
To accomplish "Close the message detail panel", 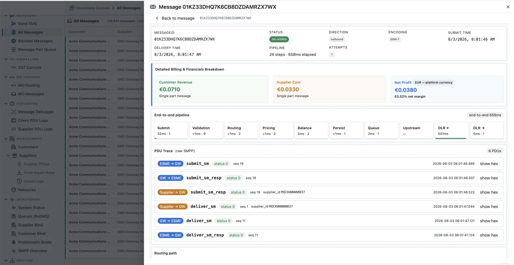I will point(508,7).
